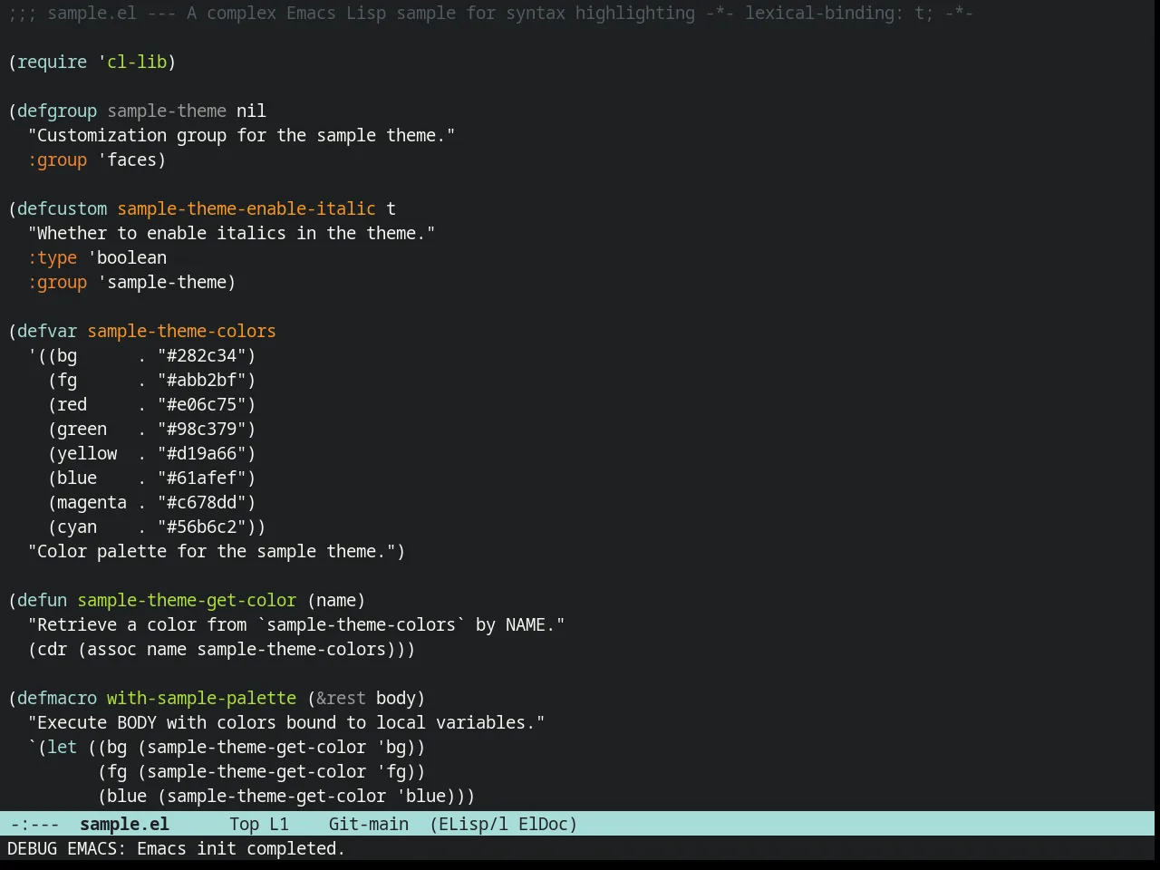
Task: Click the '&rest' parameter keyword
Action: (341, 698)
